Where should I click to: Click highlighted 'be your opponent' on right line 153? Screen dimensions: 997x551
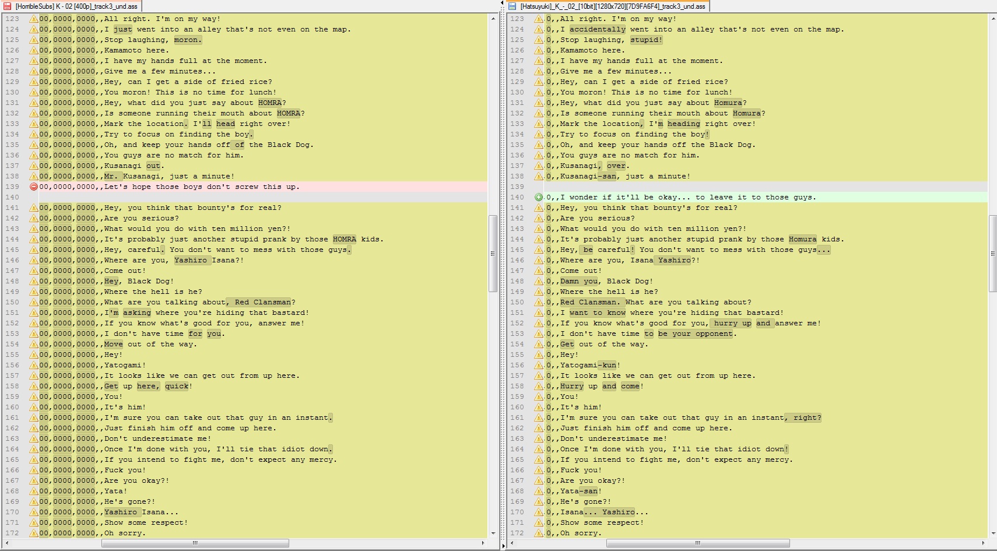point(695,334)
